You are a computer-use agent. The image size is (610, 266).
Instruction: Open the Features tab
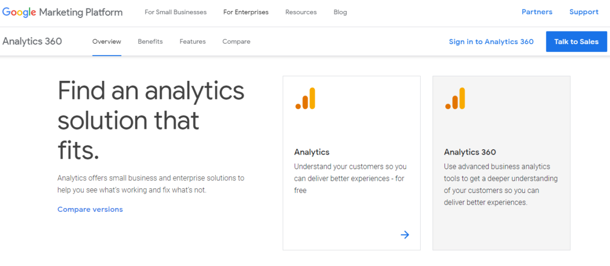pyautogui.click(x=192, y=42)
